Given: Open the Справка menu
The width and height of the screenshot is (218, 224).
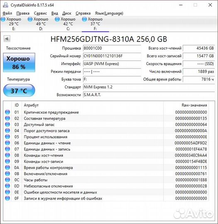Looking at the screenshot, I should coord(83,13).
